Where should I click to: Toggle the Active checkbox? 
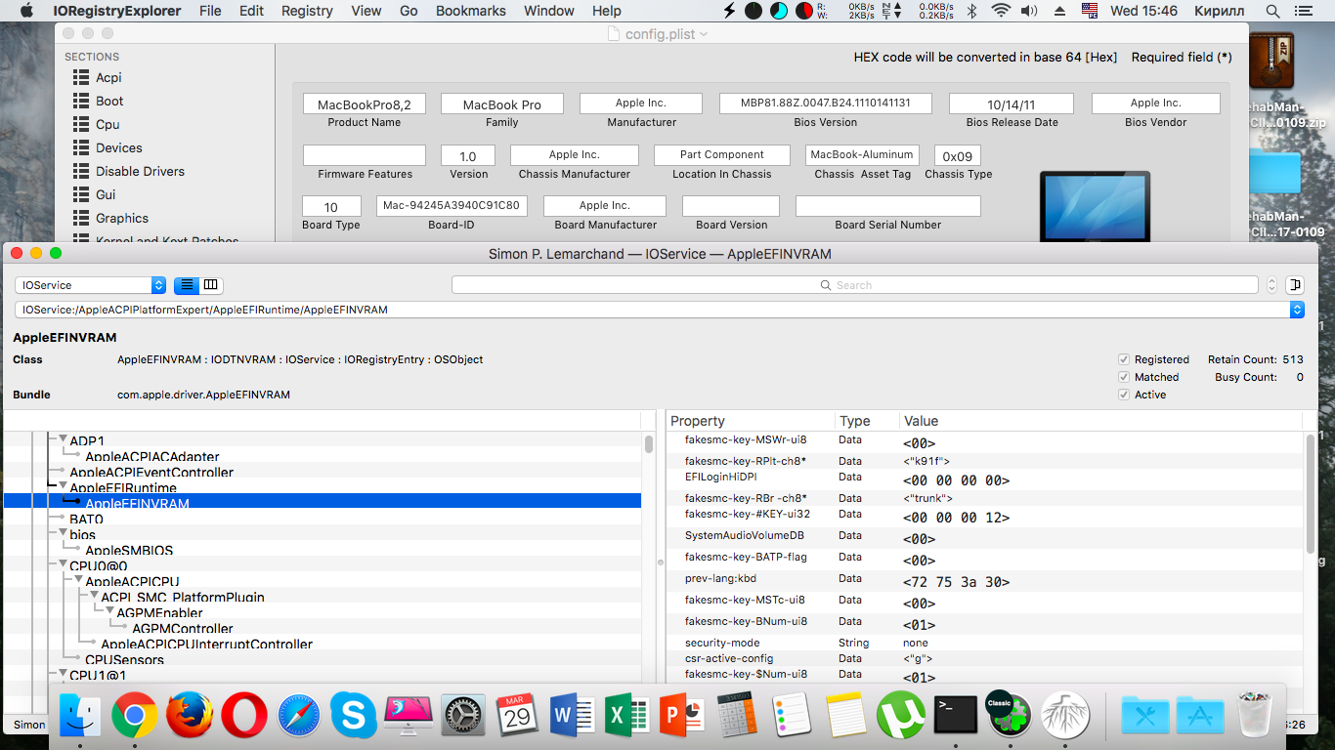1124,395
